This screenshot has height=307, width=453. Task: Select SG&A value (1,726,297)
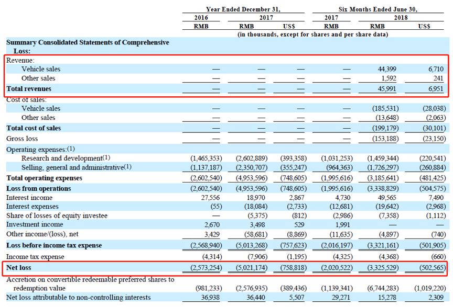pyautogui.click(x=383, y=167)
